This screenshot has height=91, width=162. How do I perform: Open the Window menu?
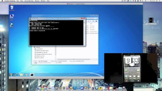pos(43,1)
